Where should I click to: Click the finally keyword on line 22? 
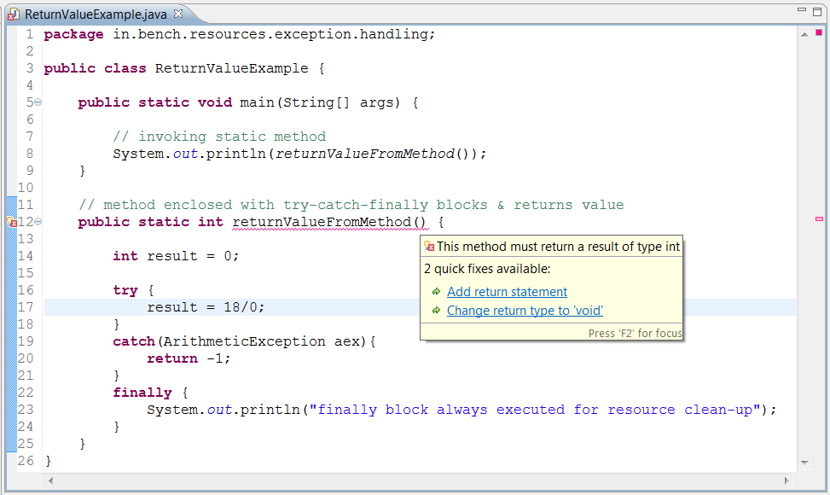[142, 393]
